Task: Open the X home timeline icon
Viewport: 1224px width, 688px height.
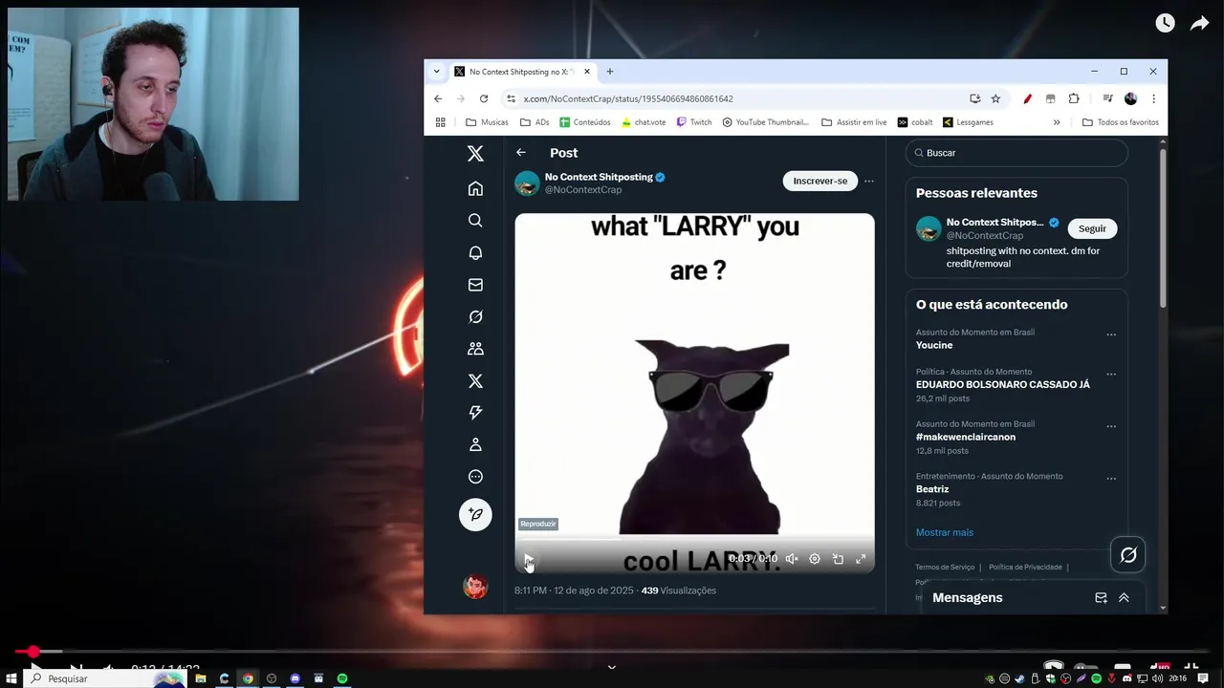Action: [475, 188]
